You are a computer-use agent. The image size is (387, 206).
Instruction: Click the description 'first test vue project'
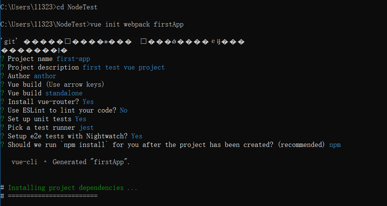click(x=124, y=67)
